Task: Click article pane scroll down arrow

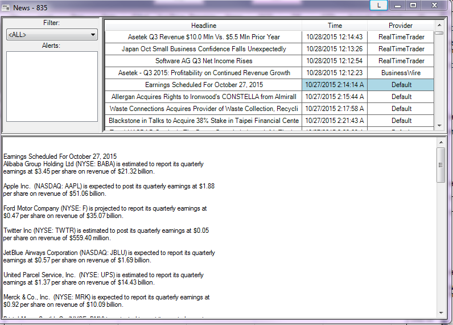Action: (x=441, y=313)
